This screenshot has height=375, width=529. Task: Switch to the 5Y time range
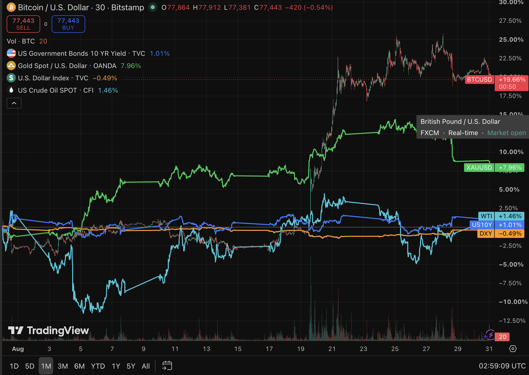(131, 366)
